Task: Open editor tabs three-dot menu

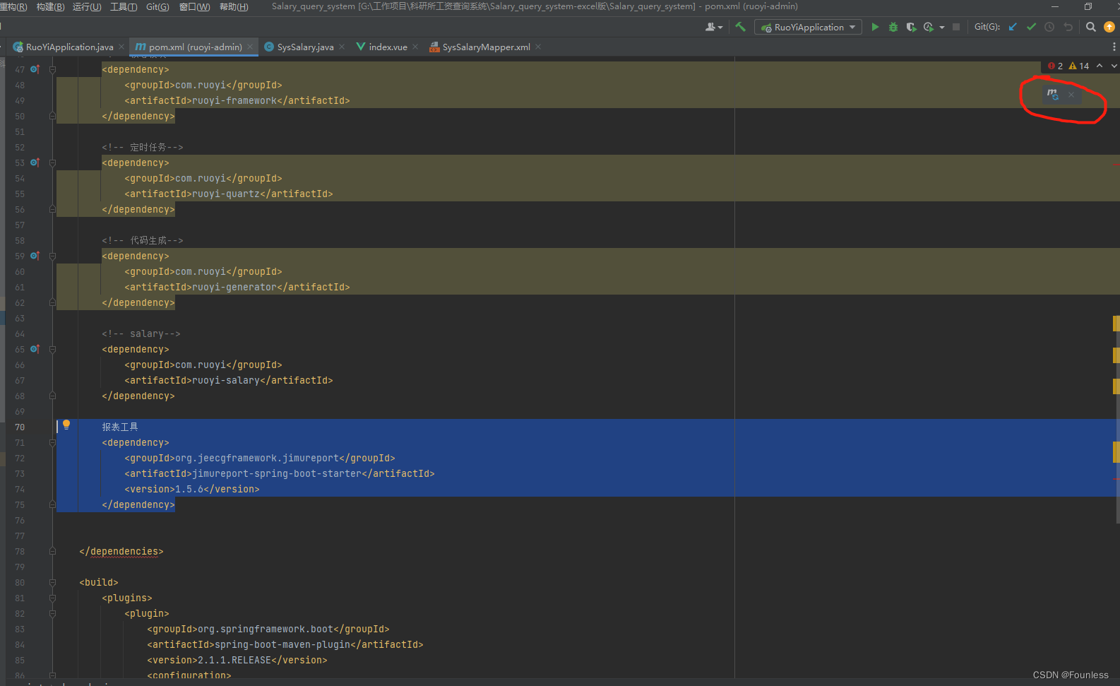Action: (1114, 47)
